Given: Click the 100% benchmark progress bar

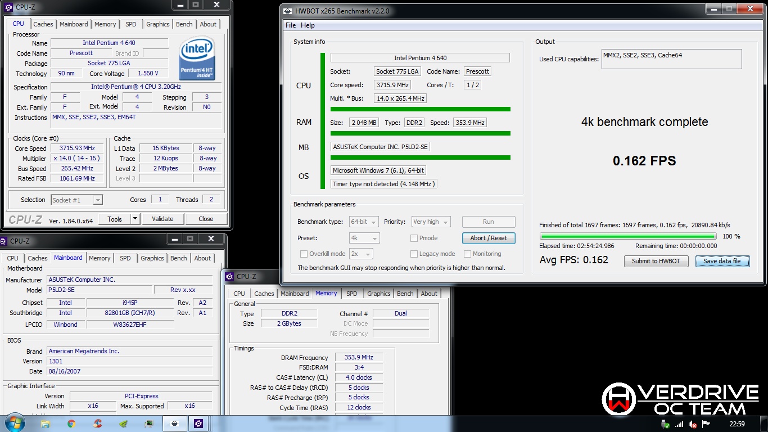Looking at the screenshot, I should point(628,237).
